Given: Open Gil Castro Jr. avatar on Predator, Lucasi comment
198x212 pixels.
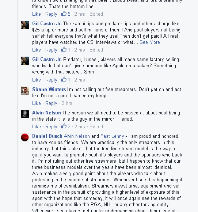Looking at the screenshot, I should pyautogui.click(x=25, y=61).
